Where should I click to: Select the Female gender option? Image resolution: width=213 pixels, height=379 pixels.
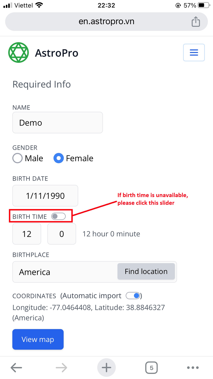click(x=58, y=158)
